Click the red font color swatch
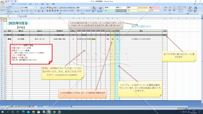The width and height of the screenshot is (203, 114). [39, 11]
